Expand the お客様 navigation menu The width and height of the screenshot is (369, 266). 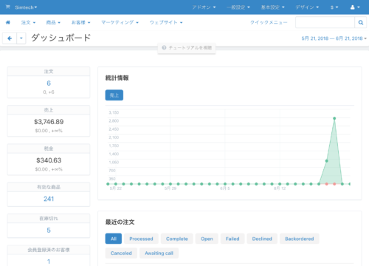pos(81,22)
